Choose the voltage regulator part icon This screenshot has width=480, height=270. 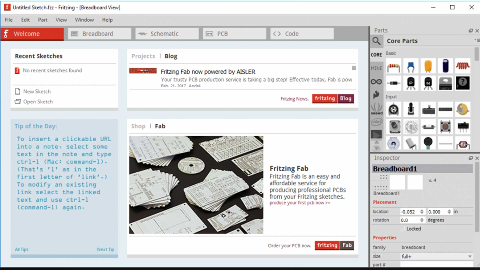pyautogui.click(x=445, y=83)
